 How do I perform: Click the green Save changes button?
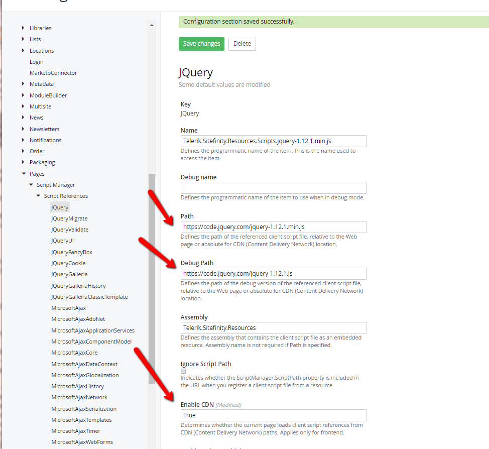[x=201, y=44]
